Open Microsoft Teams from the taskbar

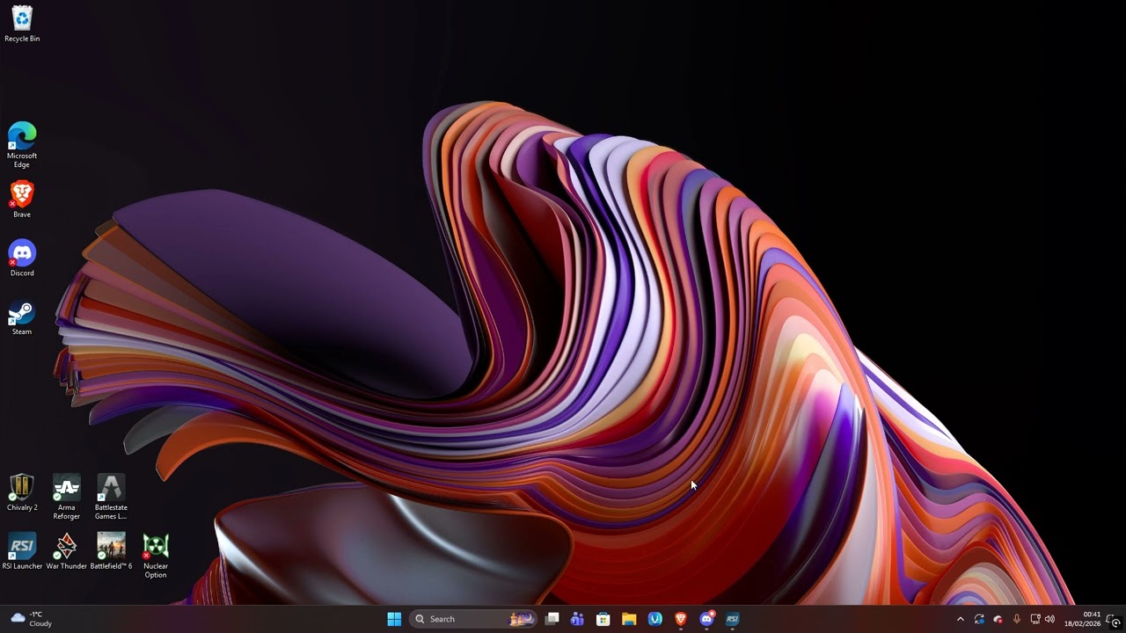point(577,619)
